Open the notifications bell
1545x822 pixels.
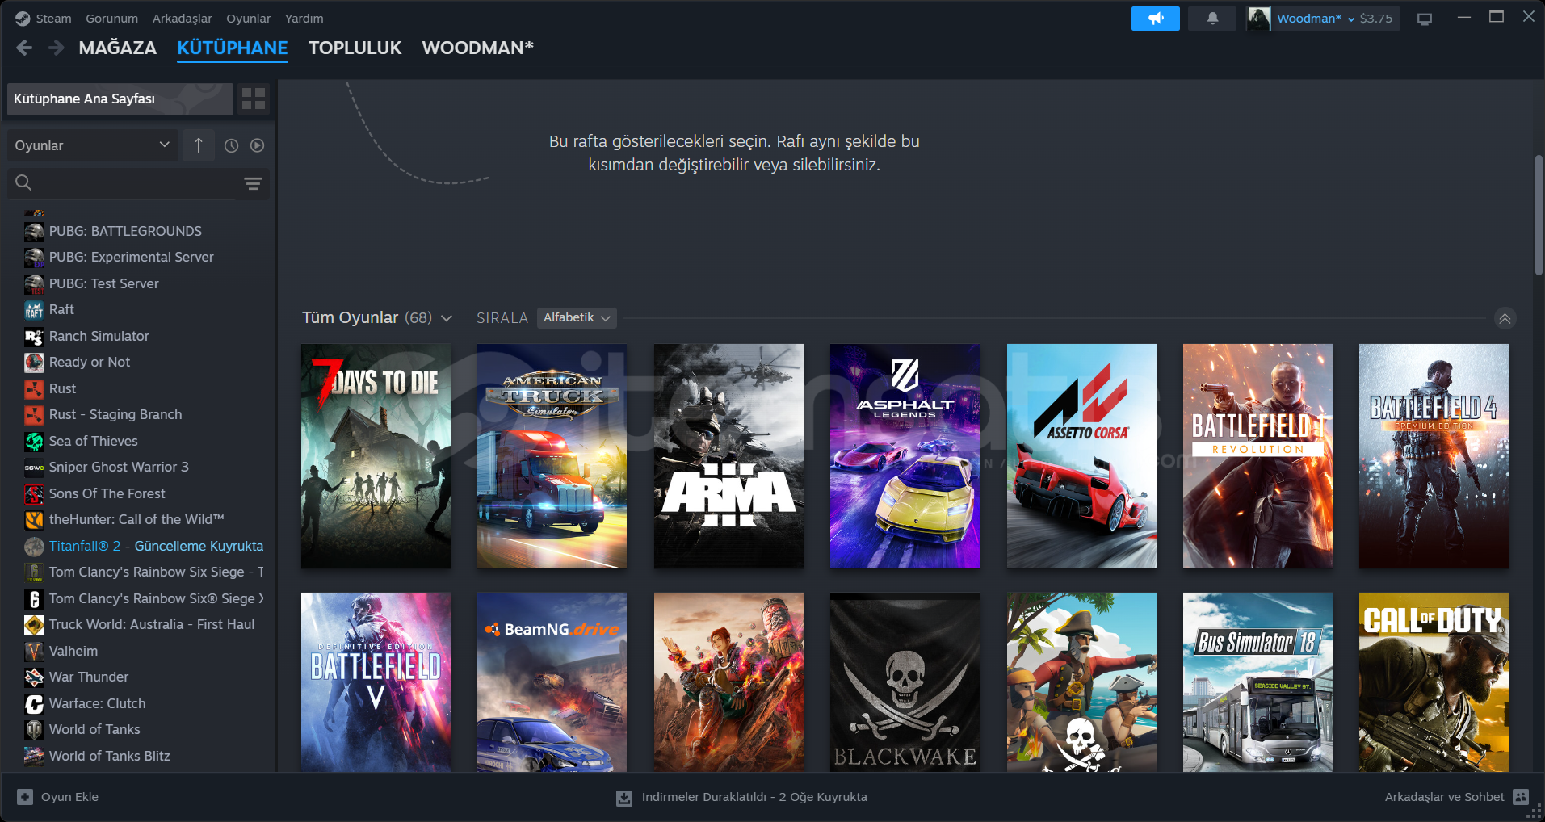(x=1212, y=19)
